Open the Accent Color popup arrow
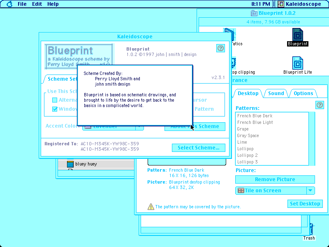Image resolution: width=329 pixels, height=247 pixels. (139, 127)
